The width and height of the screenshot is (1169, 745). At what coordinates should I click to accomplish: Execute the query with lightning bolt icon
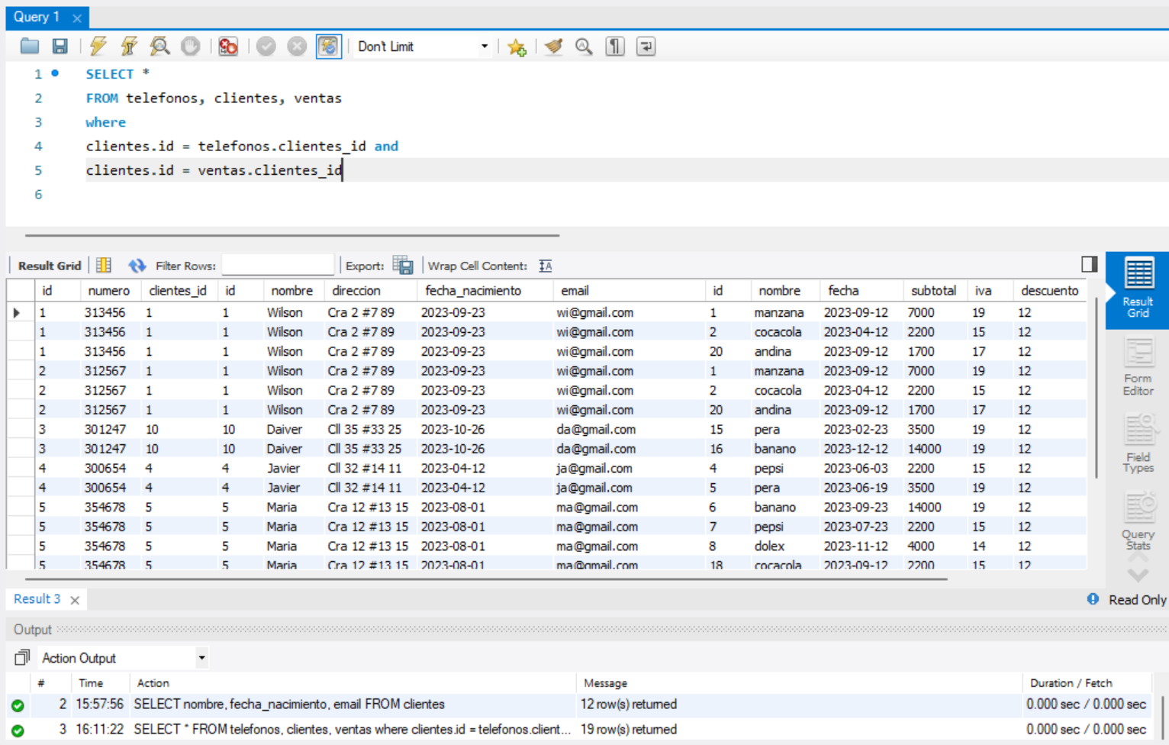coord(98,47)
